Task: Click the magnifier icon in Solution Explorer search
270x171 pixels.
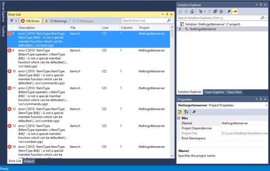Action: pos(263,18)
